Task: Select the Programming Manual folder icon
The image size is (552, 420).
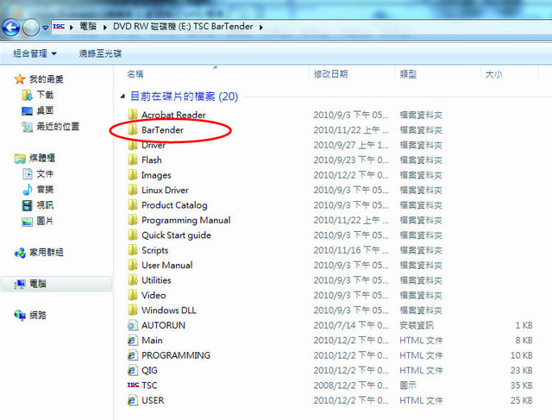Action: [133, 220]
